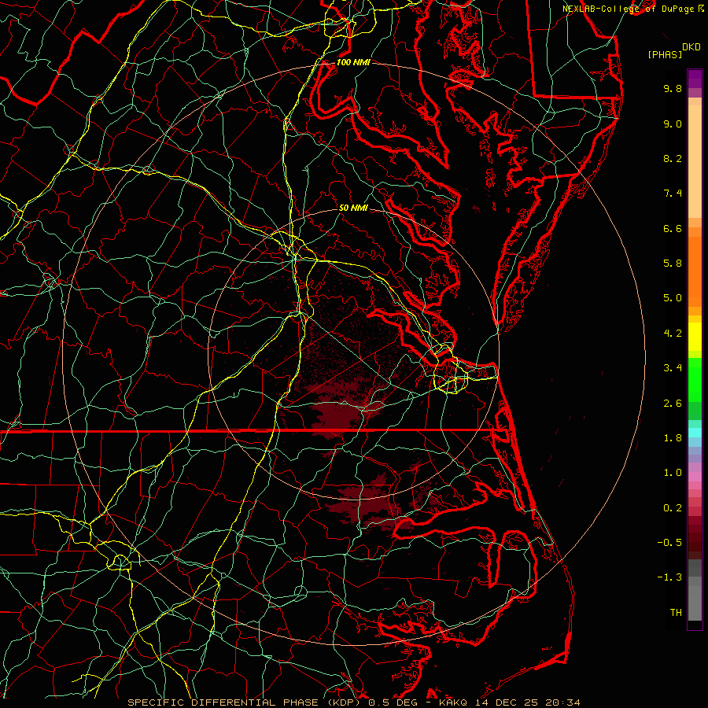The image size is (708, 708).
Task: Click the 0.2 scale value
Action: (673, 508)
